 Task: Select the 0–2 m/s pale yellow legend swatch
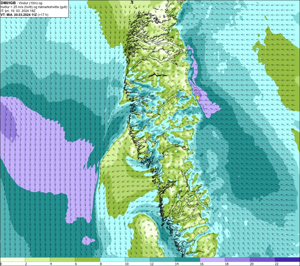pyautogui.click(x=13, y=259)
